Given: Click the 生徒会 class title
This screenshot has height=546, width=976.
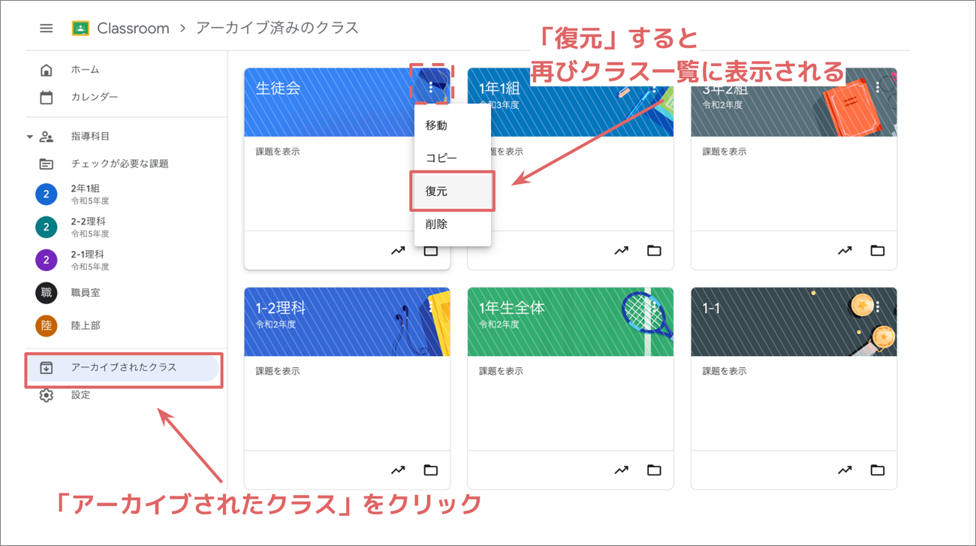Looking at the screenshot, I should (278, 88).
